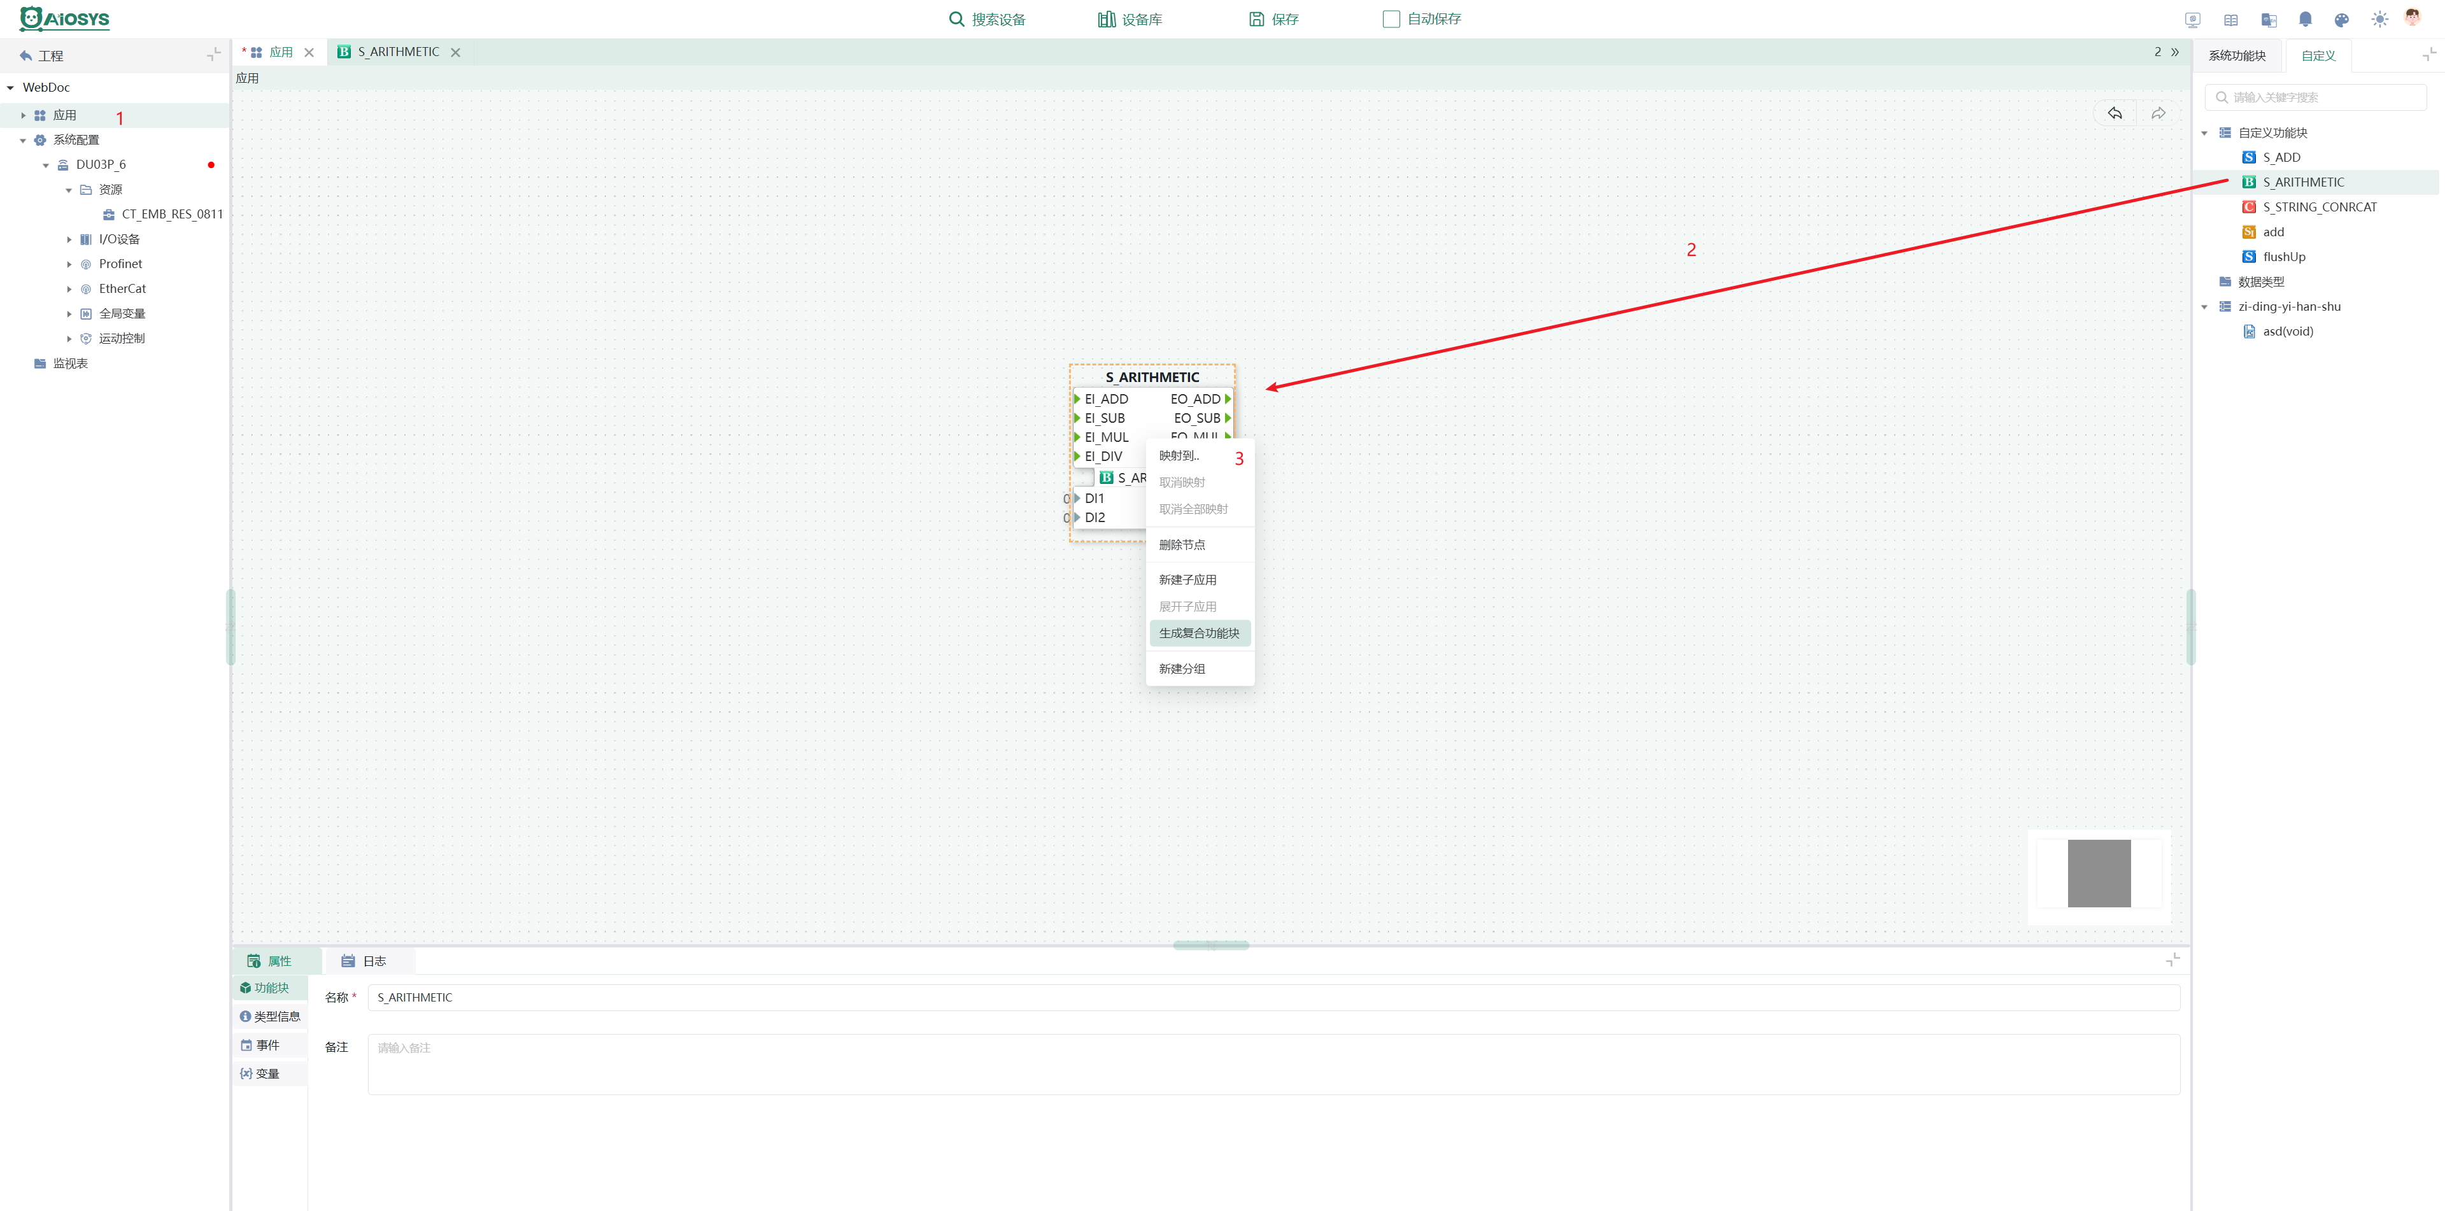The width and height of the screenshot is (2445, 1211).
Task: Choose 映射到.. from the context menu
Action: point(1200,455)
